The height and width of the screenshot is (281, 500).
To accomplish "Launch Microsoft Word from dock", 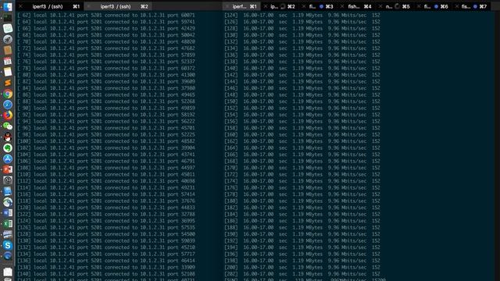I will click(8, 213).
